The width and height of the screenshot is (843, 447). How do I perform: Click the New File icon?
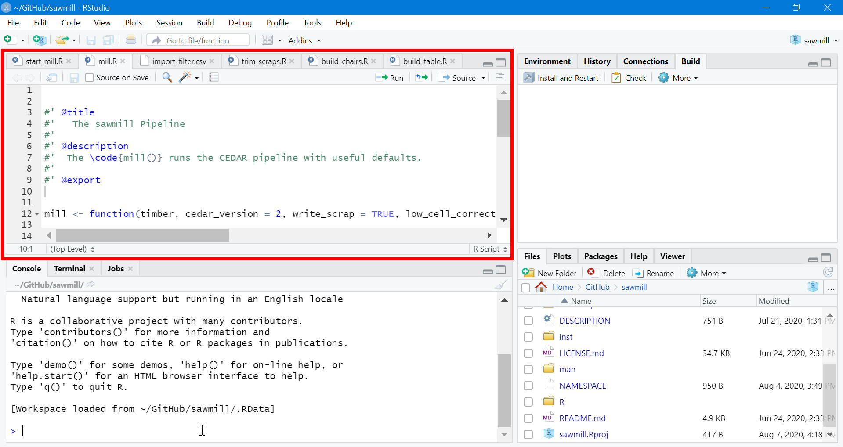[8, 40]
